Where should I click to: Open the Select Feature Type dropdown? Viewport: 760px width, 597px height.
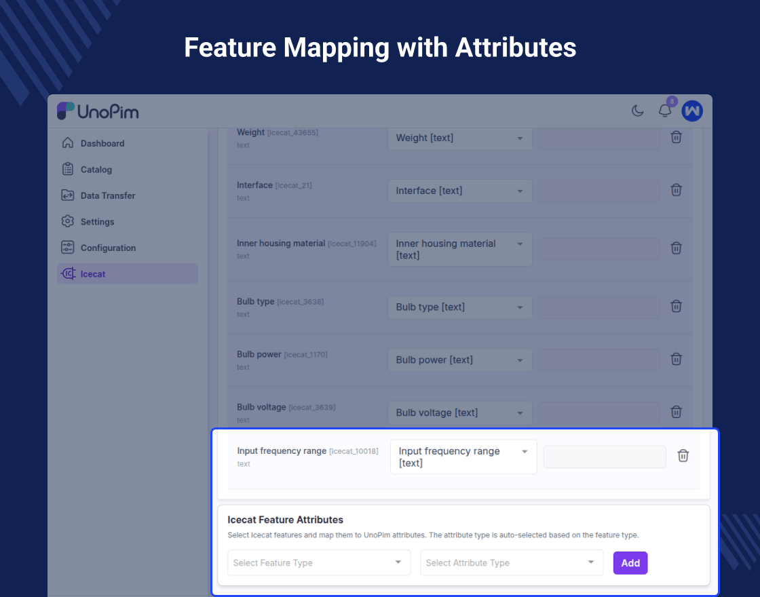(x=319, y=562)
